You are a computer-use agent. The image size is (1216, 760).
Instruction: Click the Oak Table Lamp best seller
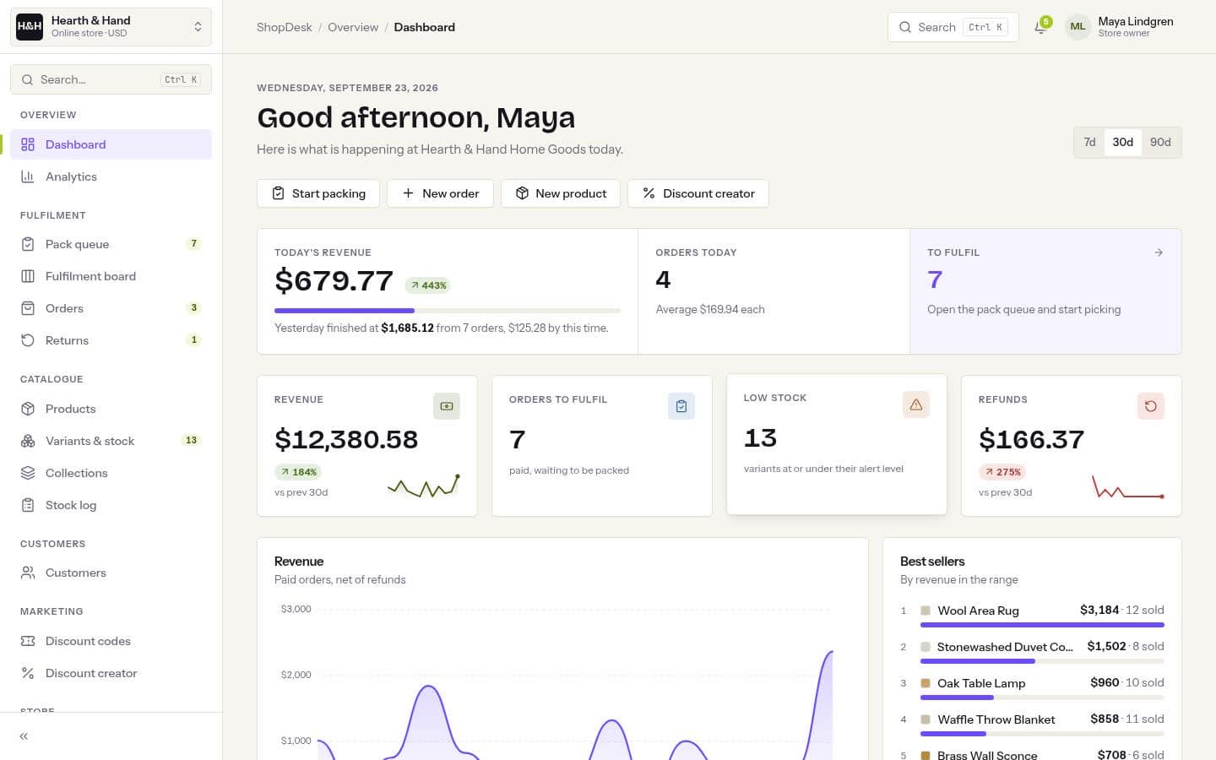(x=981, y=683)
